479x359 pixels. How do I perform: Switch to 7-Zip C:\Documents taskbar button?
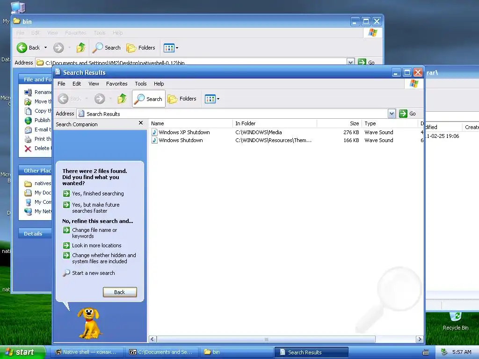pyautogui.click(x=161, y=352)
